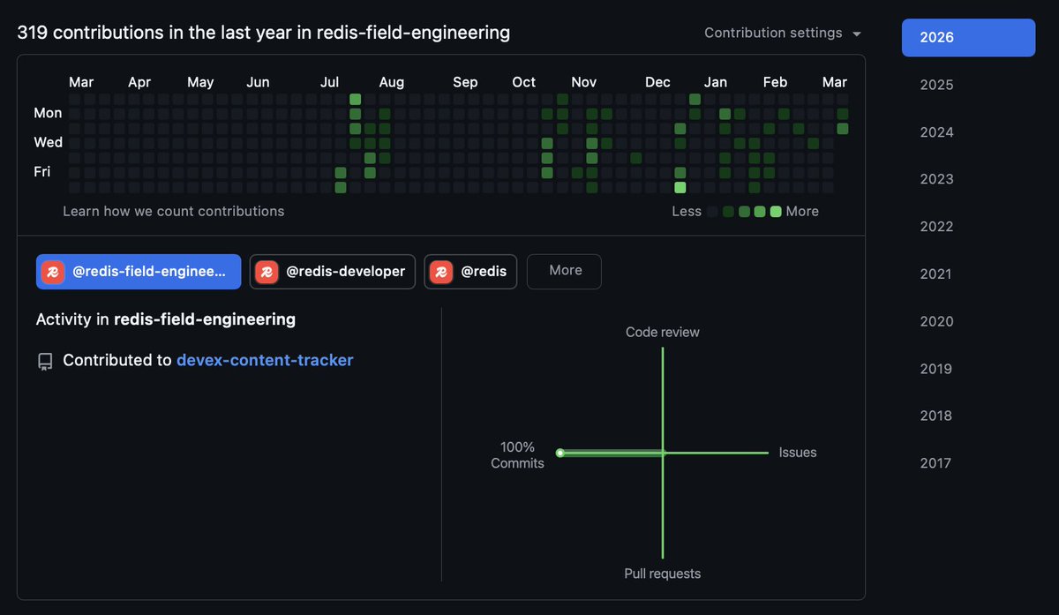Click the 'Fri' weekday label
Viewport: 1059px width, 615px height.
[x=42, y=172]
